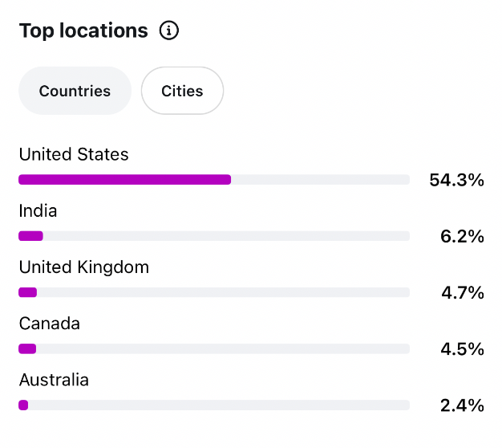Click the India purple bar fill
The width and height of the screenshot is (502, 448).
tap(30, 236)
